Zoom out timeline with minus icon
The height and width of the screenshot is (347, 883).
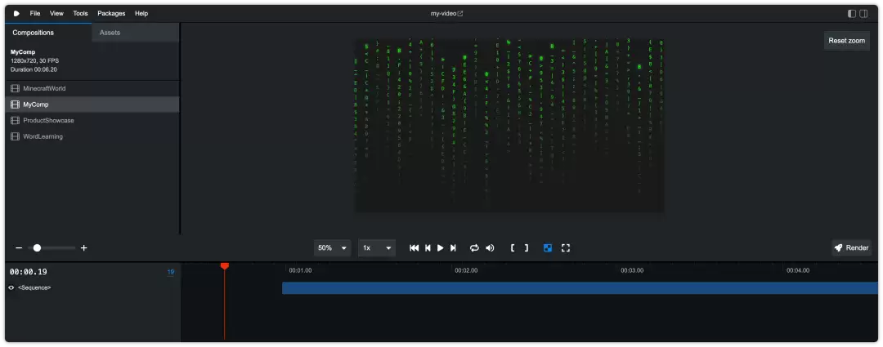tap(19, 248)
